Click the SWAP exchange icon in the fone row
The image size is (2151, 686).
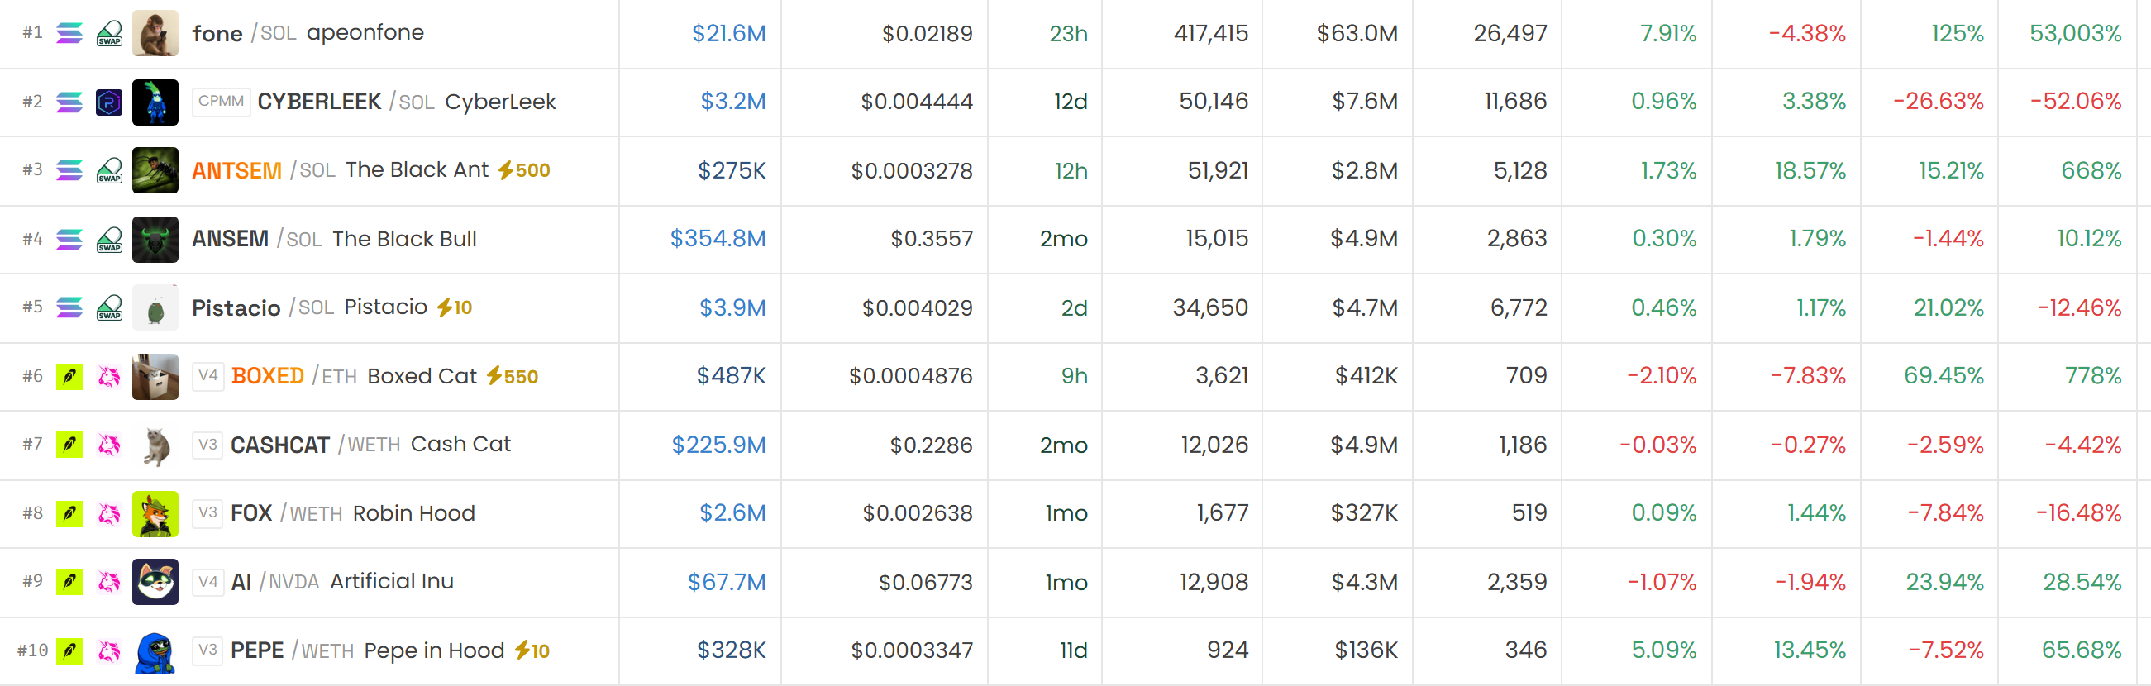(109, 33)
